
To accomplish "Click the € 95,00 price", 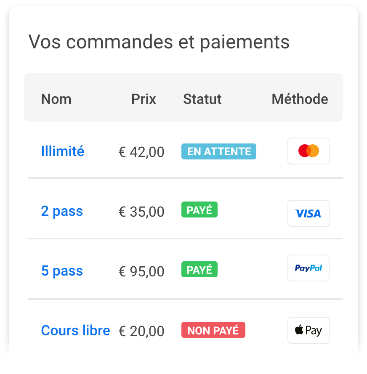I will point(141,271).
